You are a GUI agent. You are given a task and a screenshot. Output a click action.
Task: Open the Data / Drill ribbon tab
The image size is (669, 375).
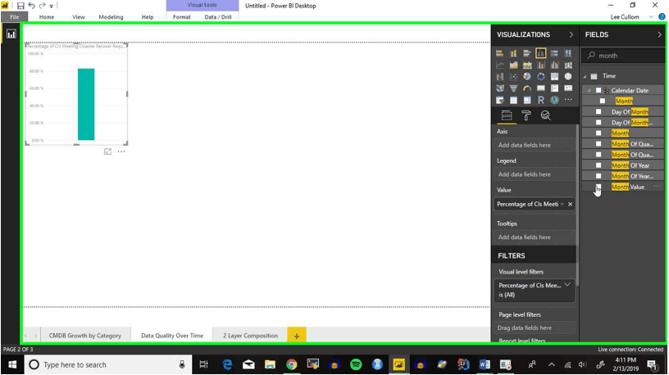tap(218, 17)
